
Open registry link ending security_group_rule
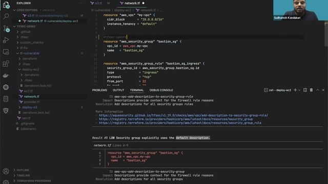point(180,123)
